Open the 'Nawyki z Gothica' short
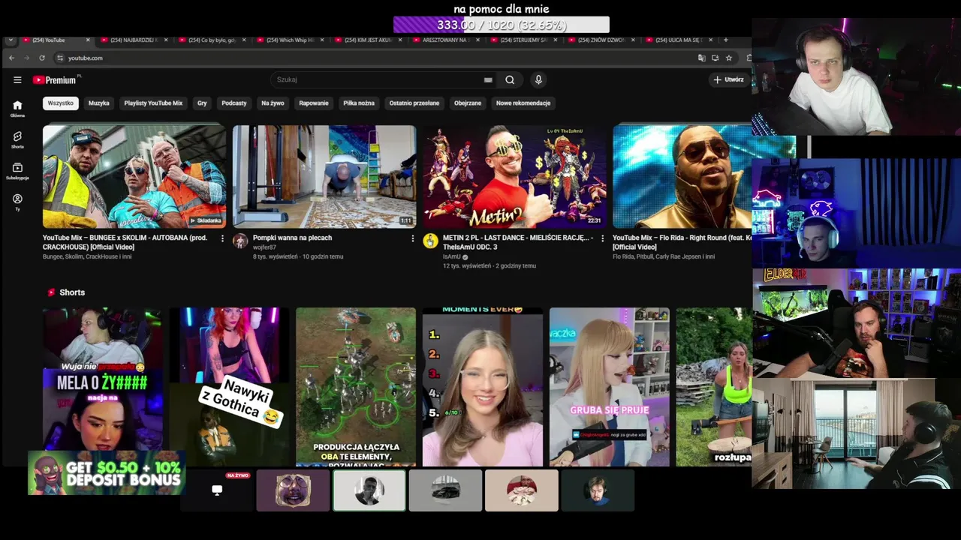Screen dimensions: 961x540 click(x=229, y=387)
